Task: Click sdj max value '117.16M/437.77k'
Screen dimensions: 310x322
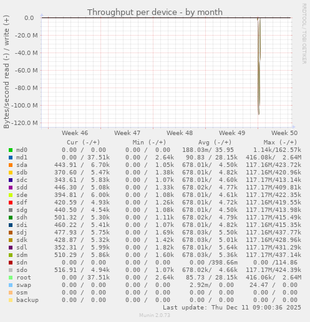Action: pyautogui.click(x=274, y=233)
